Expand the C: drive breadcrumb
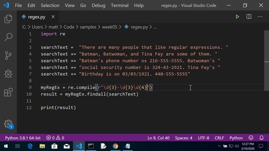269x151 pixels. (24, 27)
